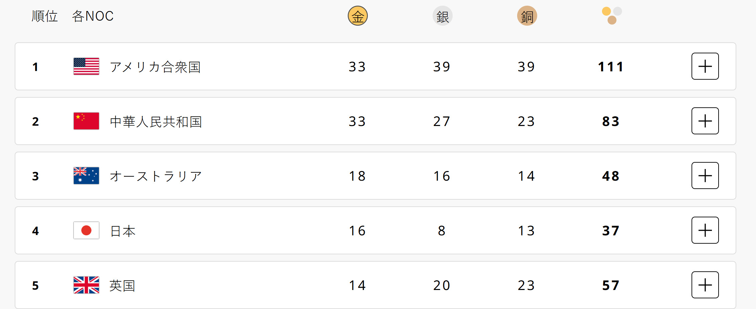Open the アメリカ合衆国 country name link

pos(155,67)
